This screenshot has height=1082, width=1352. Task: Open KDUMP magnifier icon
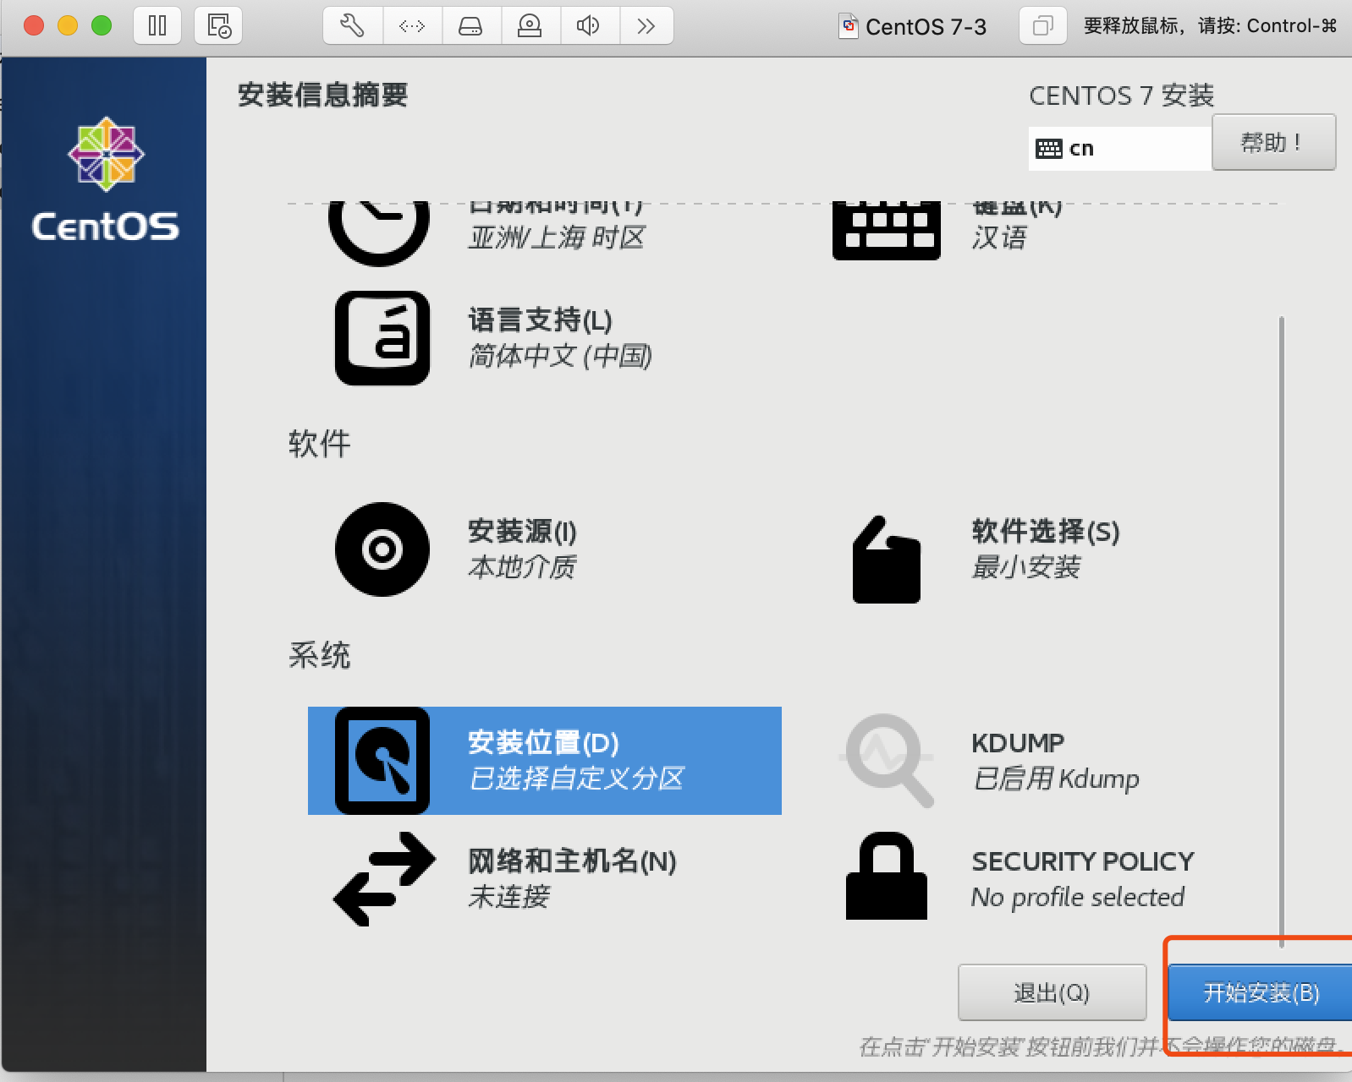pos(887,760)
